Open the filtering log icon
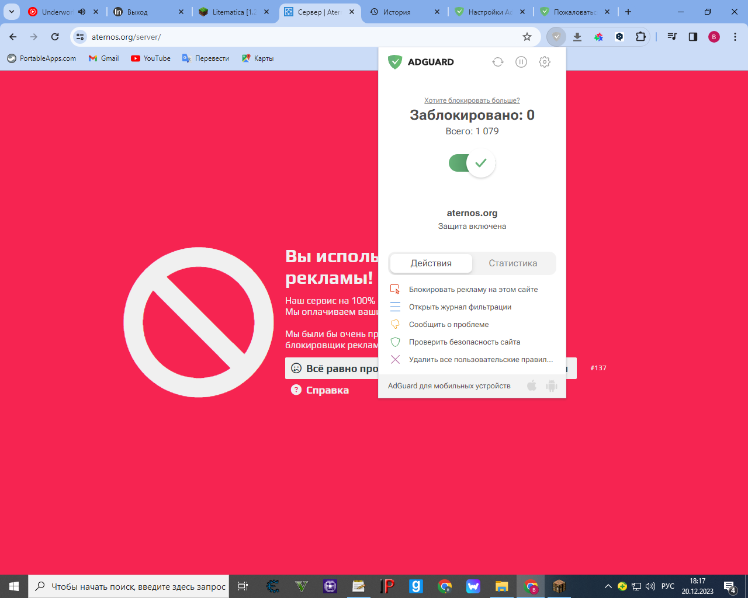 click(396, 306)
